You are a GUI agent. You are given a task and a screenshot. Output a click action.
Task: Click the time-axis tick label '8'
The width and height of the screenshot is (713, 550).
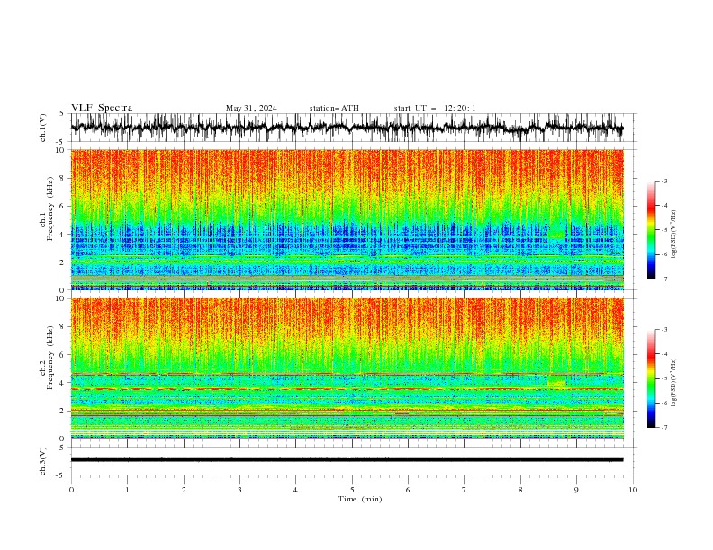tap(520, 490)
